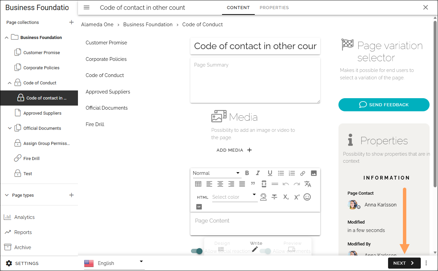Click the redo arrow

click(297, 184)
